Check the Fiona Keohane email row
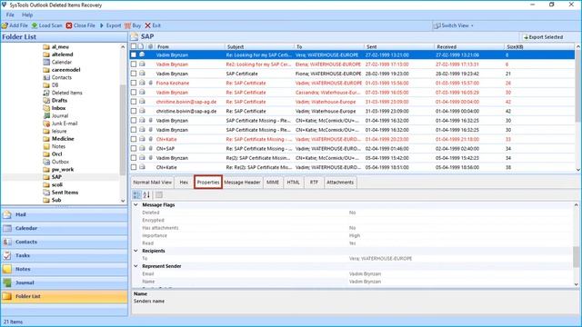582x327 pixels. (x=134, y=83)
